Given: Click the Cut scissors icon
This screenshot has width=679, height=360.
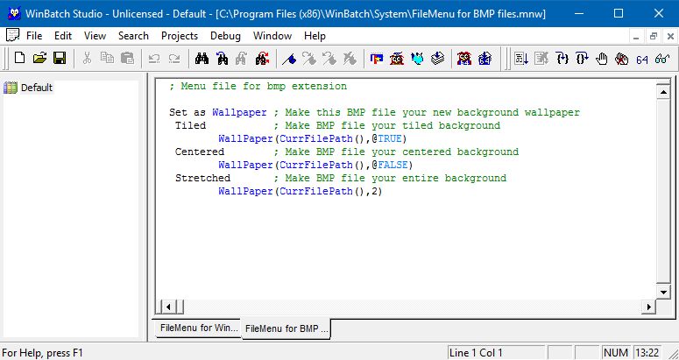Looking at the screenshot, I should point(87,58).
